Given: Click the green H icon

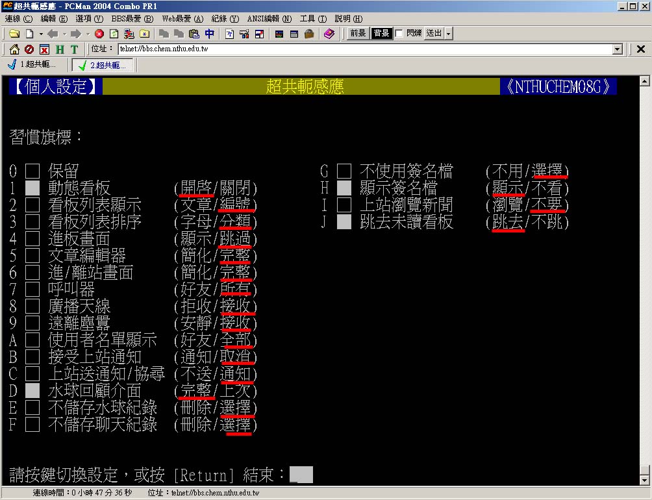Looking at the screenshot, I should tap(60, 49).
